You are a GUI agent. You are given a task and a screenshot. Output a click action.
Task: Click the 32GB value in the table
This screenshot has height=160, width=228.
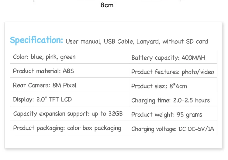[x=116, y=114]
